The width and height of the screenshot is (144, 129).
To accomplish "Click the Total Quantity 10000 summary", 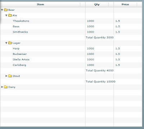I will pyautogui.click(x=100, y=82).
